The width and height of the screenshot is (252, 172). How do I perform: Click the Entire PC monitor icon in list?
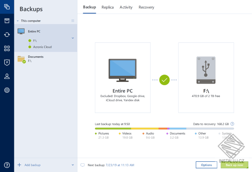tap(21, 31)
